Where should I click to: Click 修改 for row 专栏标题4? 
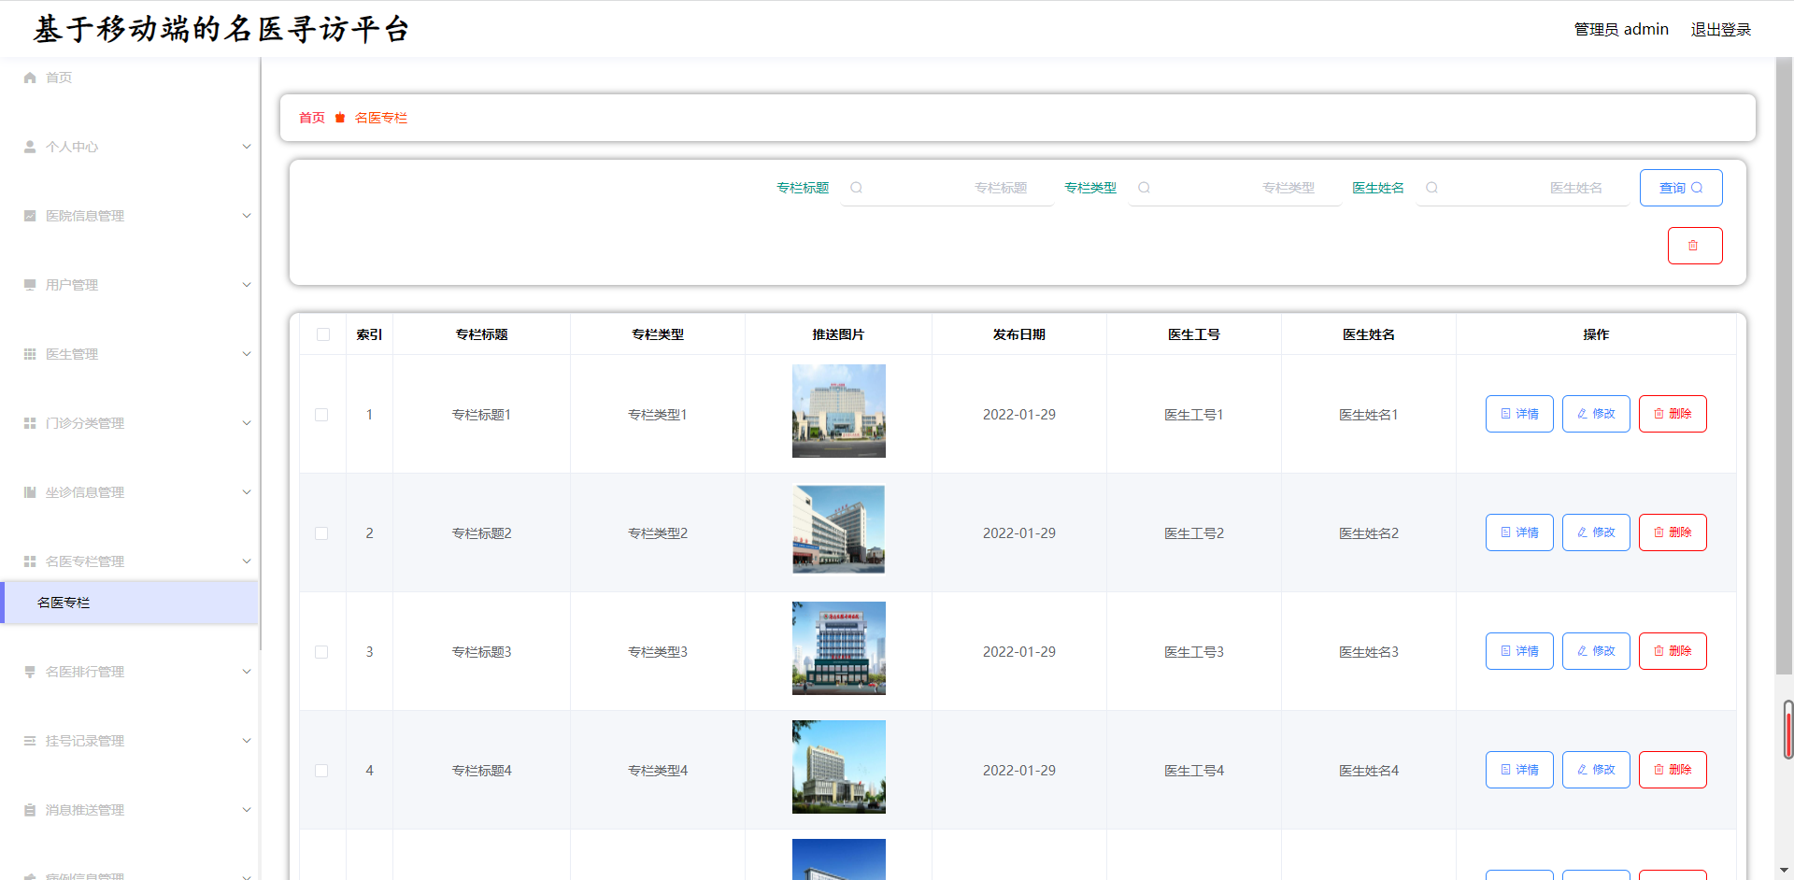[1596, 770]
